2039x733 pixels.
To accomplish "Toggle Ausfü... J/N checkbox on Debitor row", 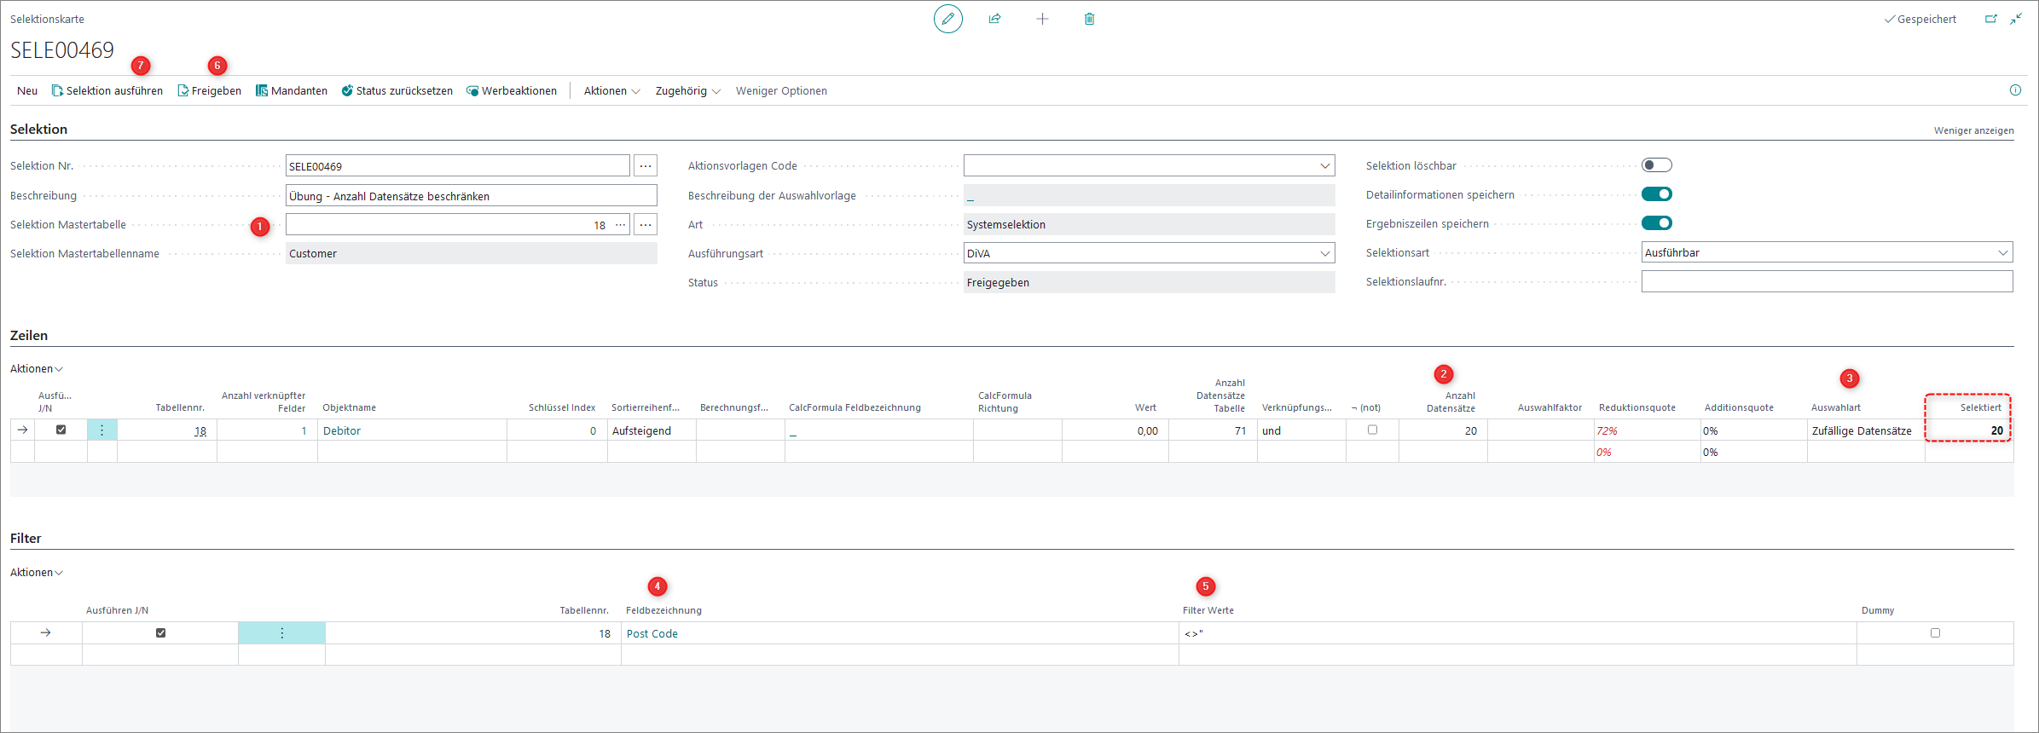I will pyautogui.click(x=61, y=430).
